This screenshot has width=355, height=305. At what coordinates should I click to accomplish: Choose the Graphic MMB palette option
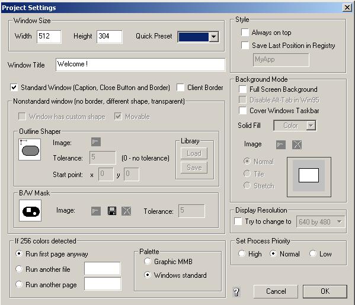[x=148, y=261]
